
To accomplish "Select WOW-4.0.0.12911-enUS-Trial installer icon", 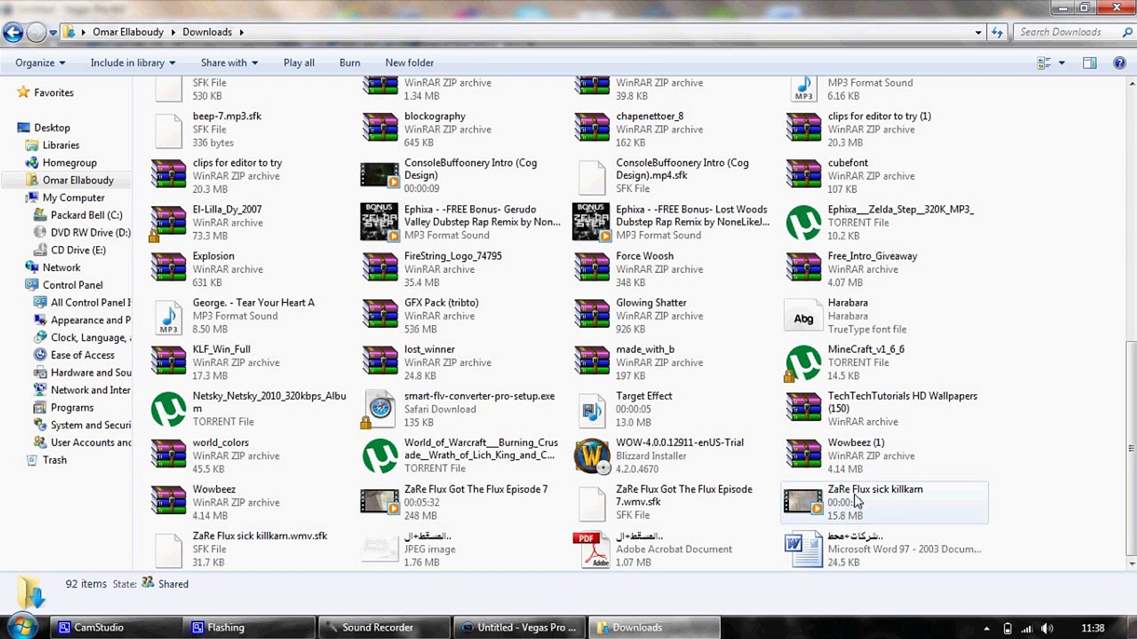I will (x=592, y=456).
